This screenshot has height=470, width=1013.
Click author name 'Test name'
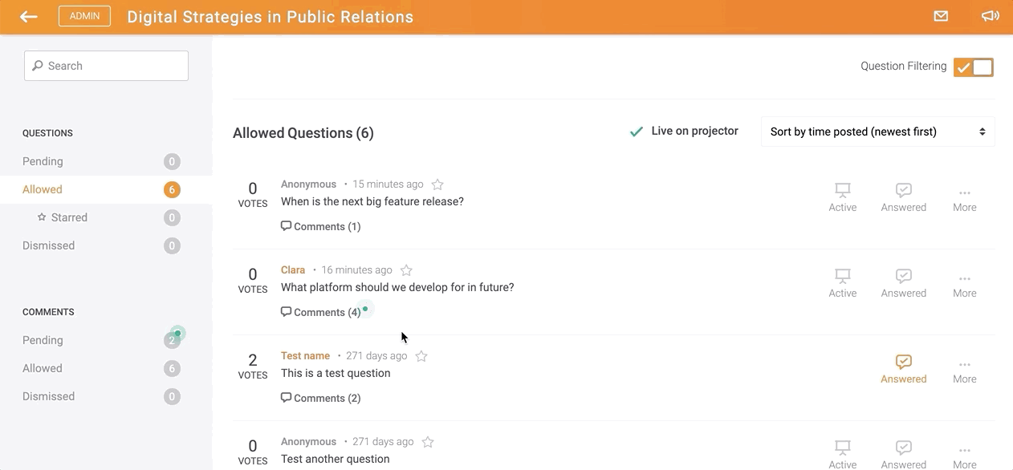pyautogui.click(x=305, y=356)
